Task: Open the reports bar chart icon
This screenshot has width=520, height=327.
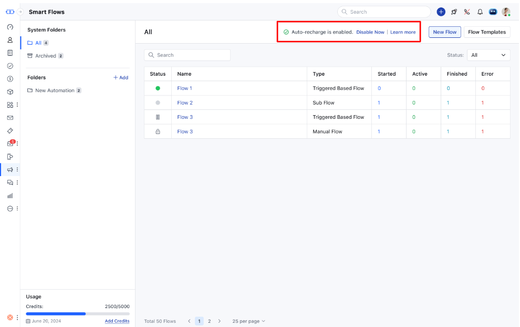Action: point(10,196)
